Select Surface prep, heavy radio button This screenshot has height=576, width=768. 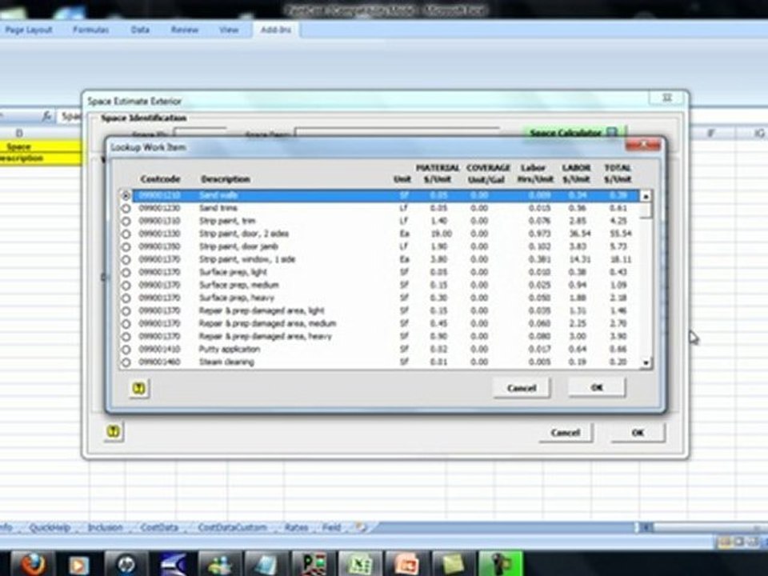point(126,298)
